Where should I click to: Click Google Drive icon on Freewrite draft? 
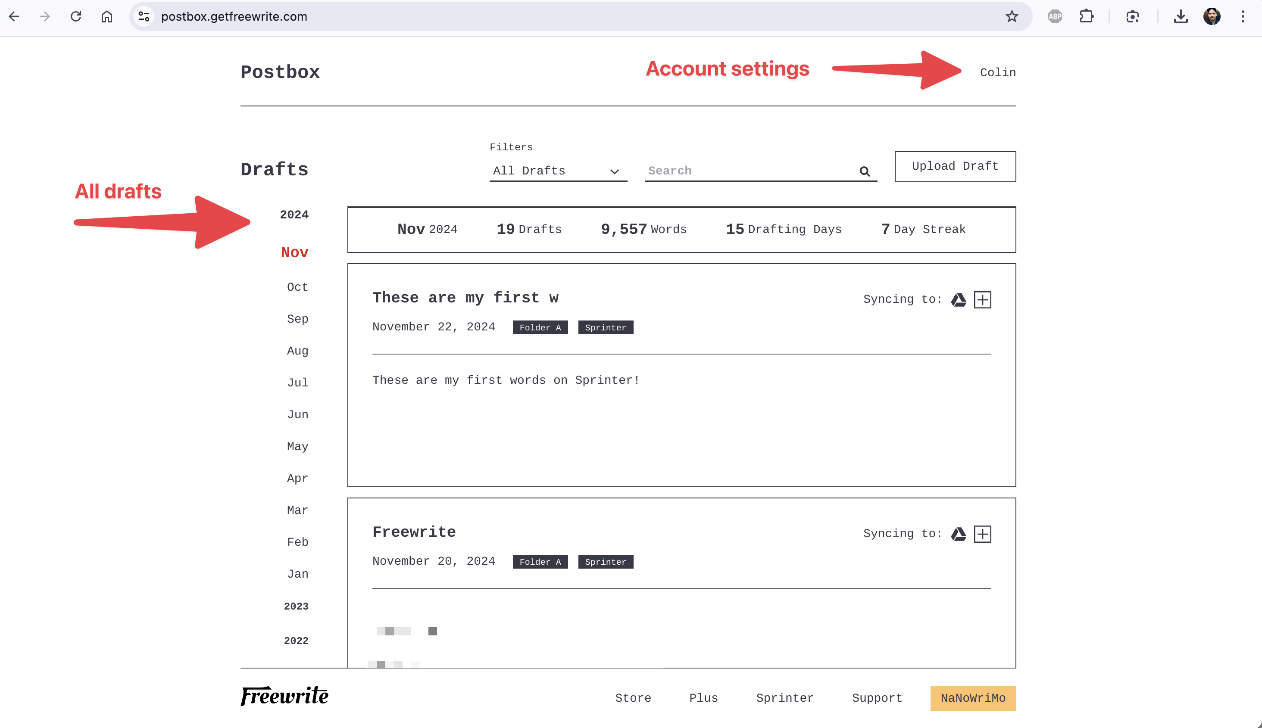(959, 534)
